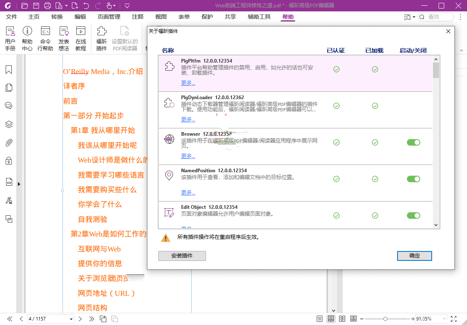Click the zoom in plus button
This screenshot has height=325, width=467.
point(413,319)
